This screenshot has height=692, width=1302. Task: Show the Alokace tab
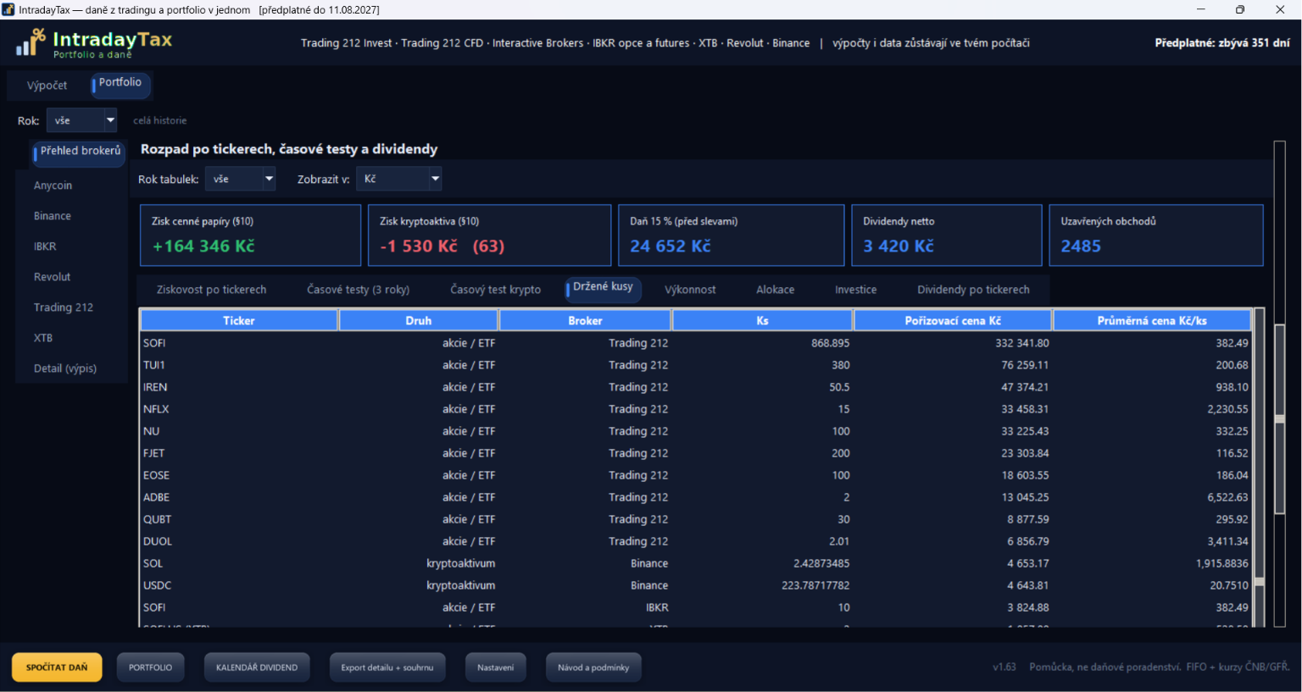click(775, 290)
